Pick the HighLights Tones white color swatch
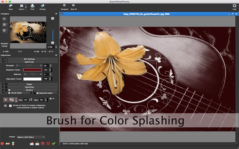 point(32,79)
